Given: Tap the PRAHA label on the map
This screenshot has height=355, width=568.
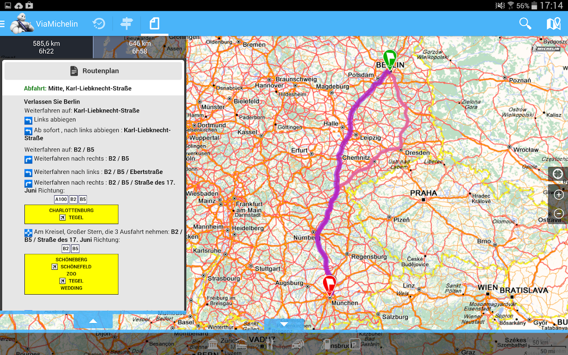Looking at the screenshot, I should [424, 193].
